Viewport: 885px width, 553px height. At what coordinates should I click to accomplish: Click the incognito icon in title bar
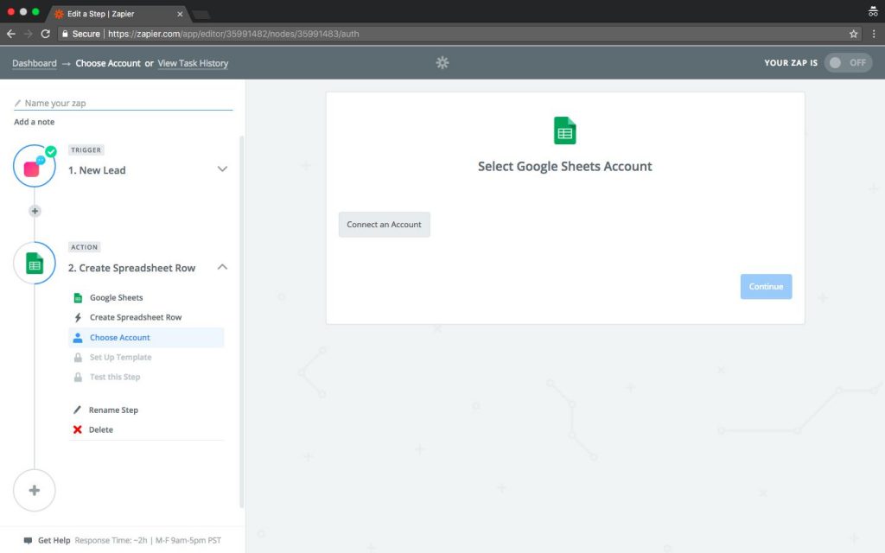click(x=873, y=11)
